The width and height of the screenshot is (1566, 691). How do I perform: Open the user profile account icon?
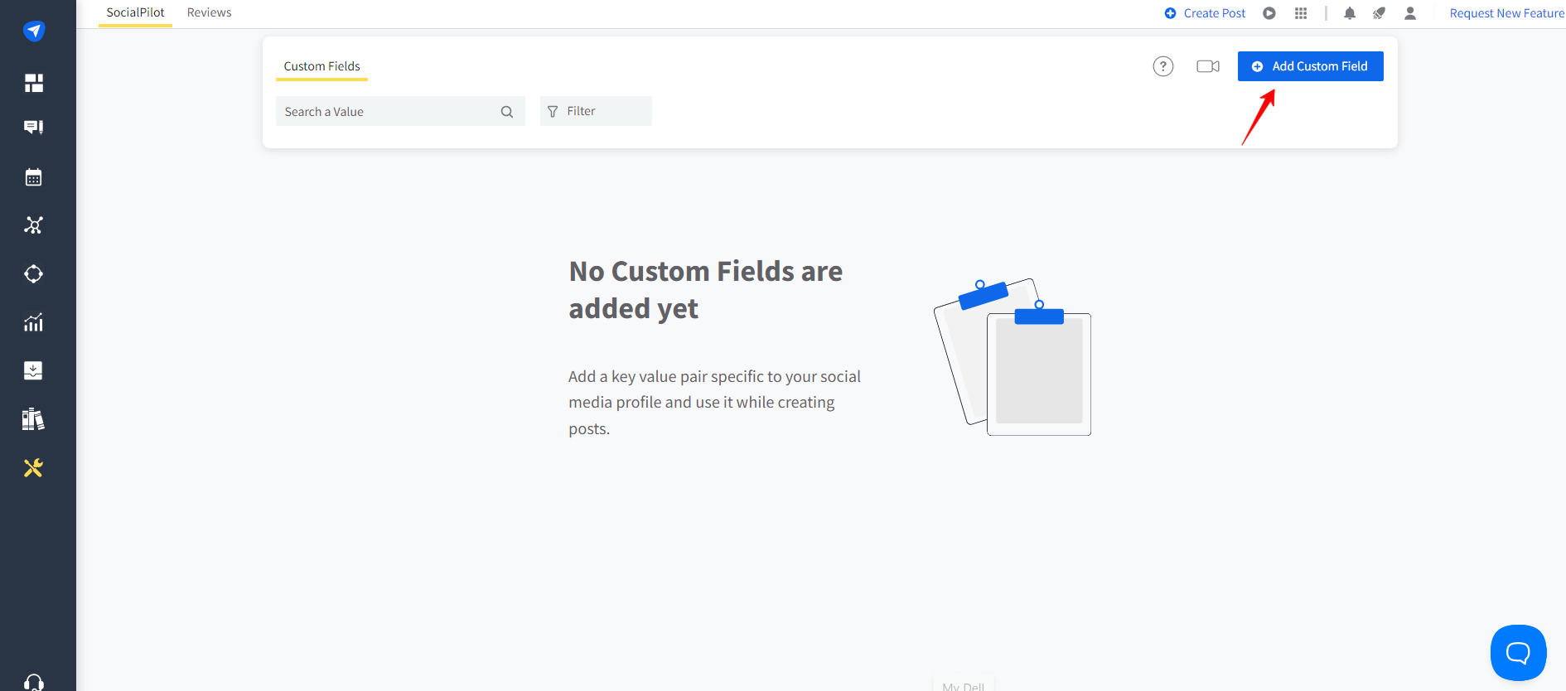[x=1410, y=13]
